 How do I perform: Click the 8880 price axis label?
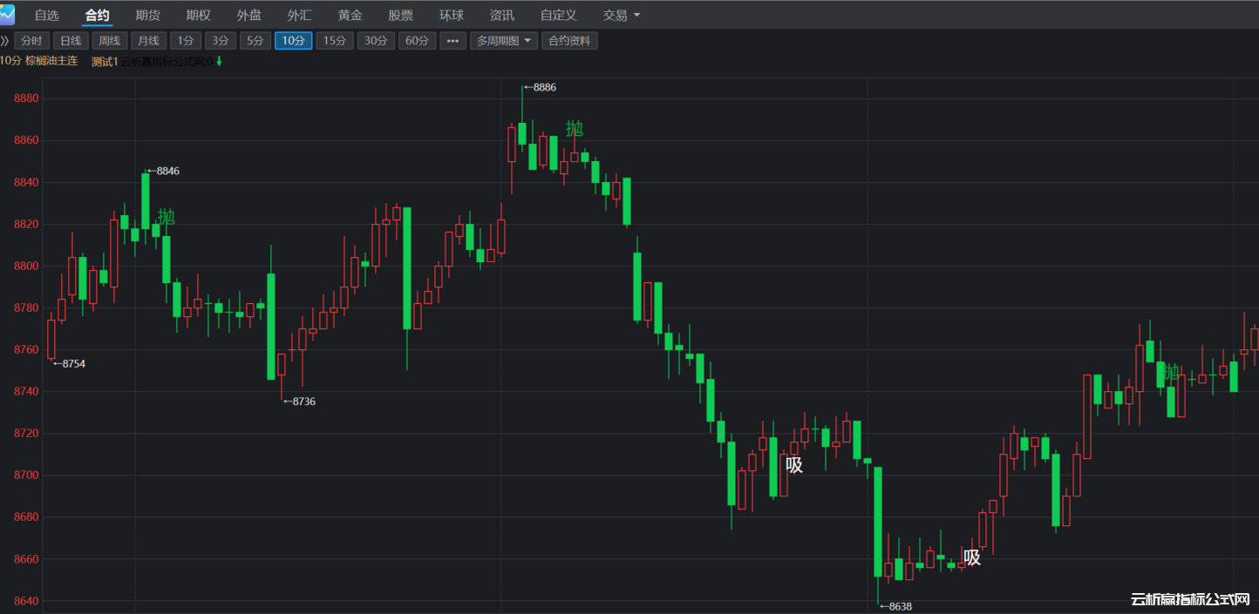(27, 98)
